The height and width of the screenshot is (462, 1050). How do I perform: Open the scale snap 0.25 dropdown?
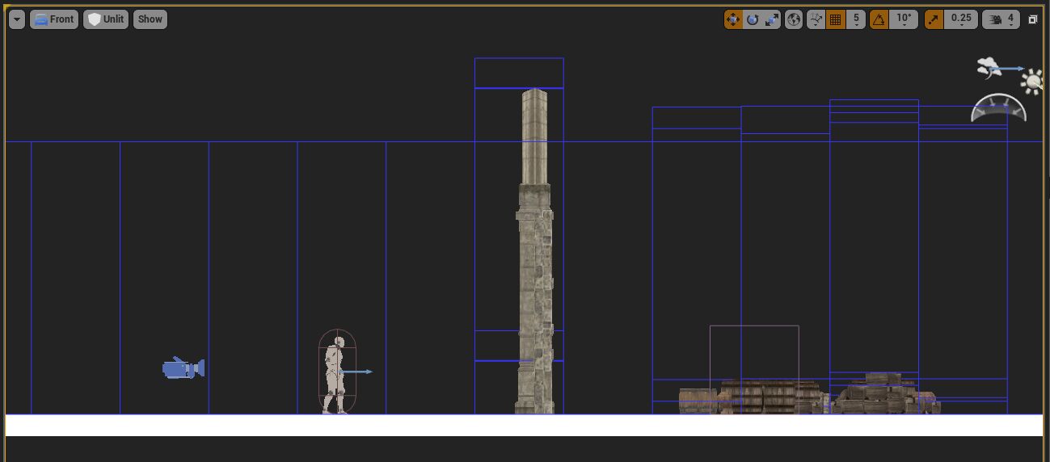pyautogui.click(x=961, y=19)
